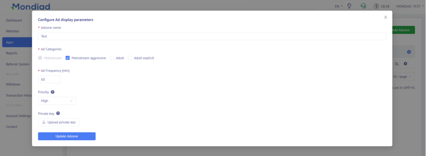Click the green Add Adzone button

pyautogui.click(x=403, y=30)
